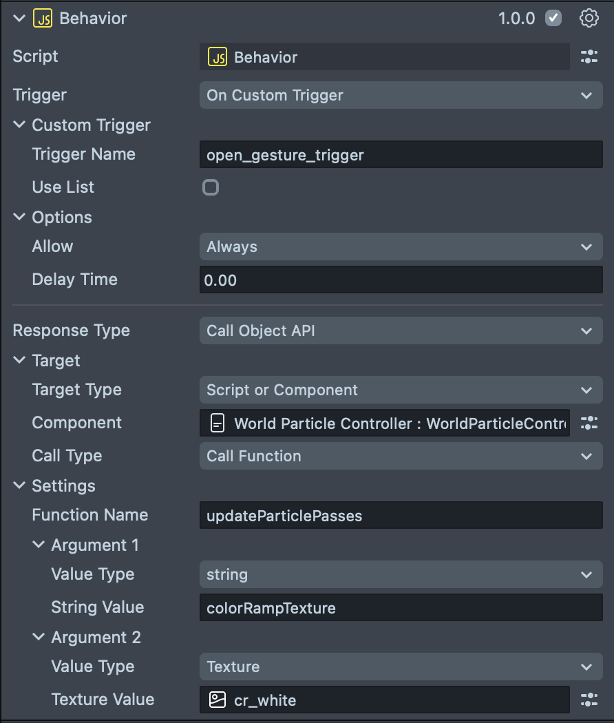The image size is (614, 723).
Task: Open the Behavior component settings gear
Action: click(x=589, y=19)
